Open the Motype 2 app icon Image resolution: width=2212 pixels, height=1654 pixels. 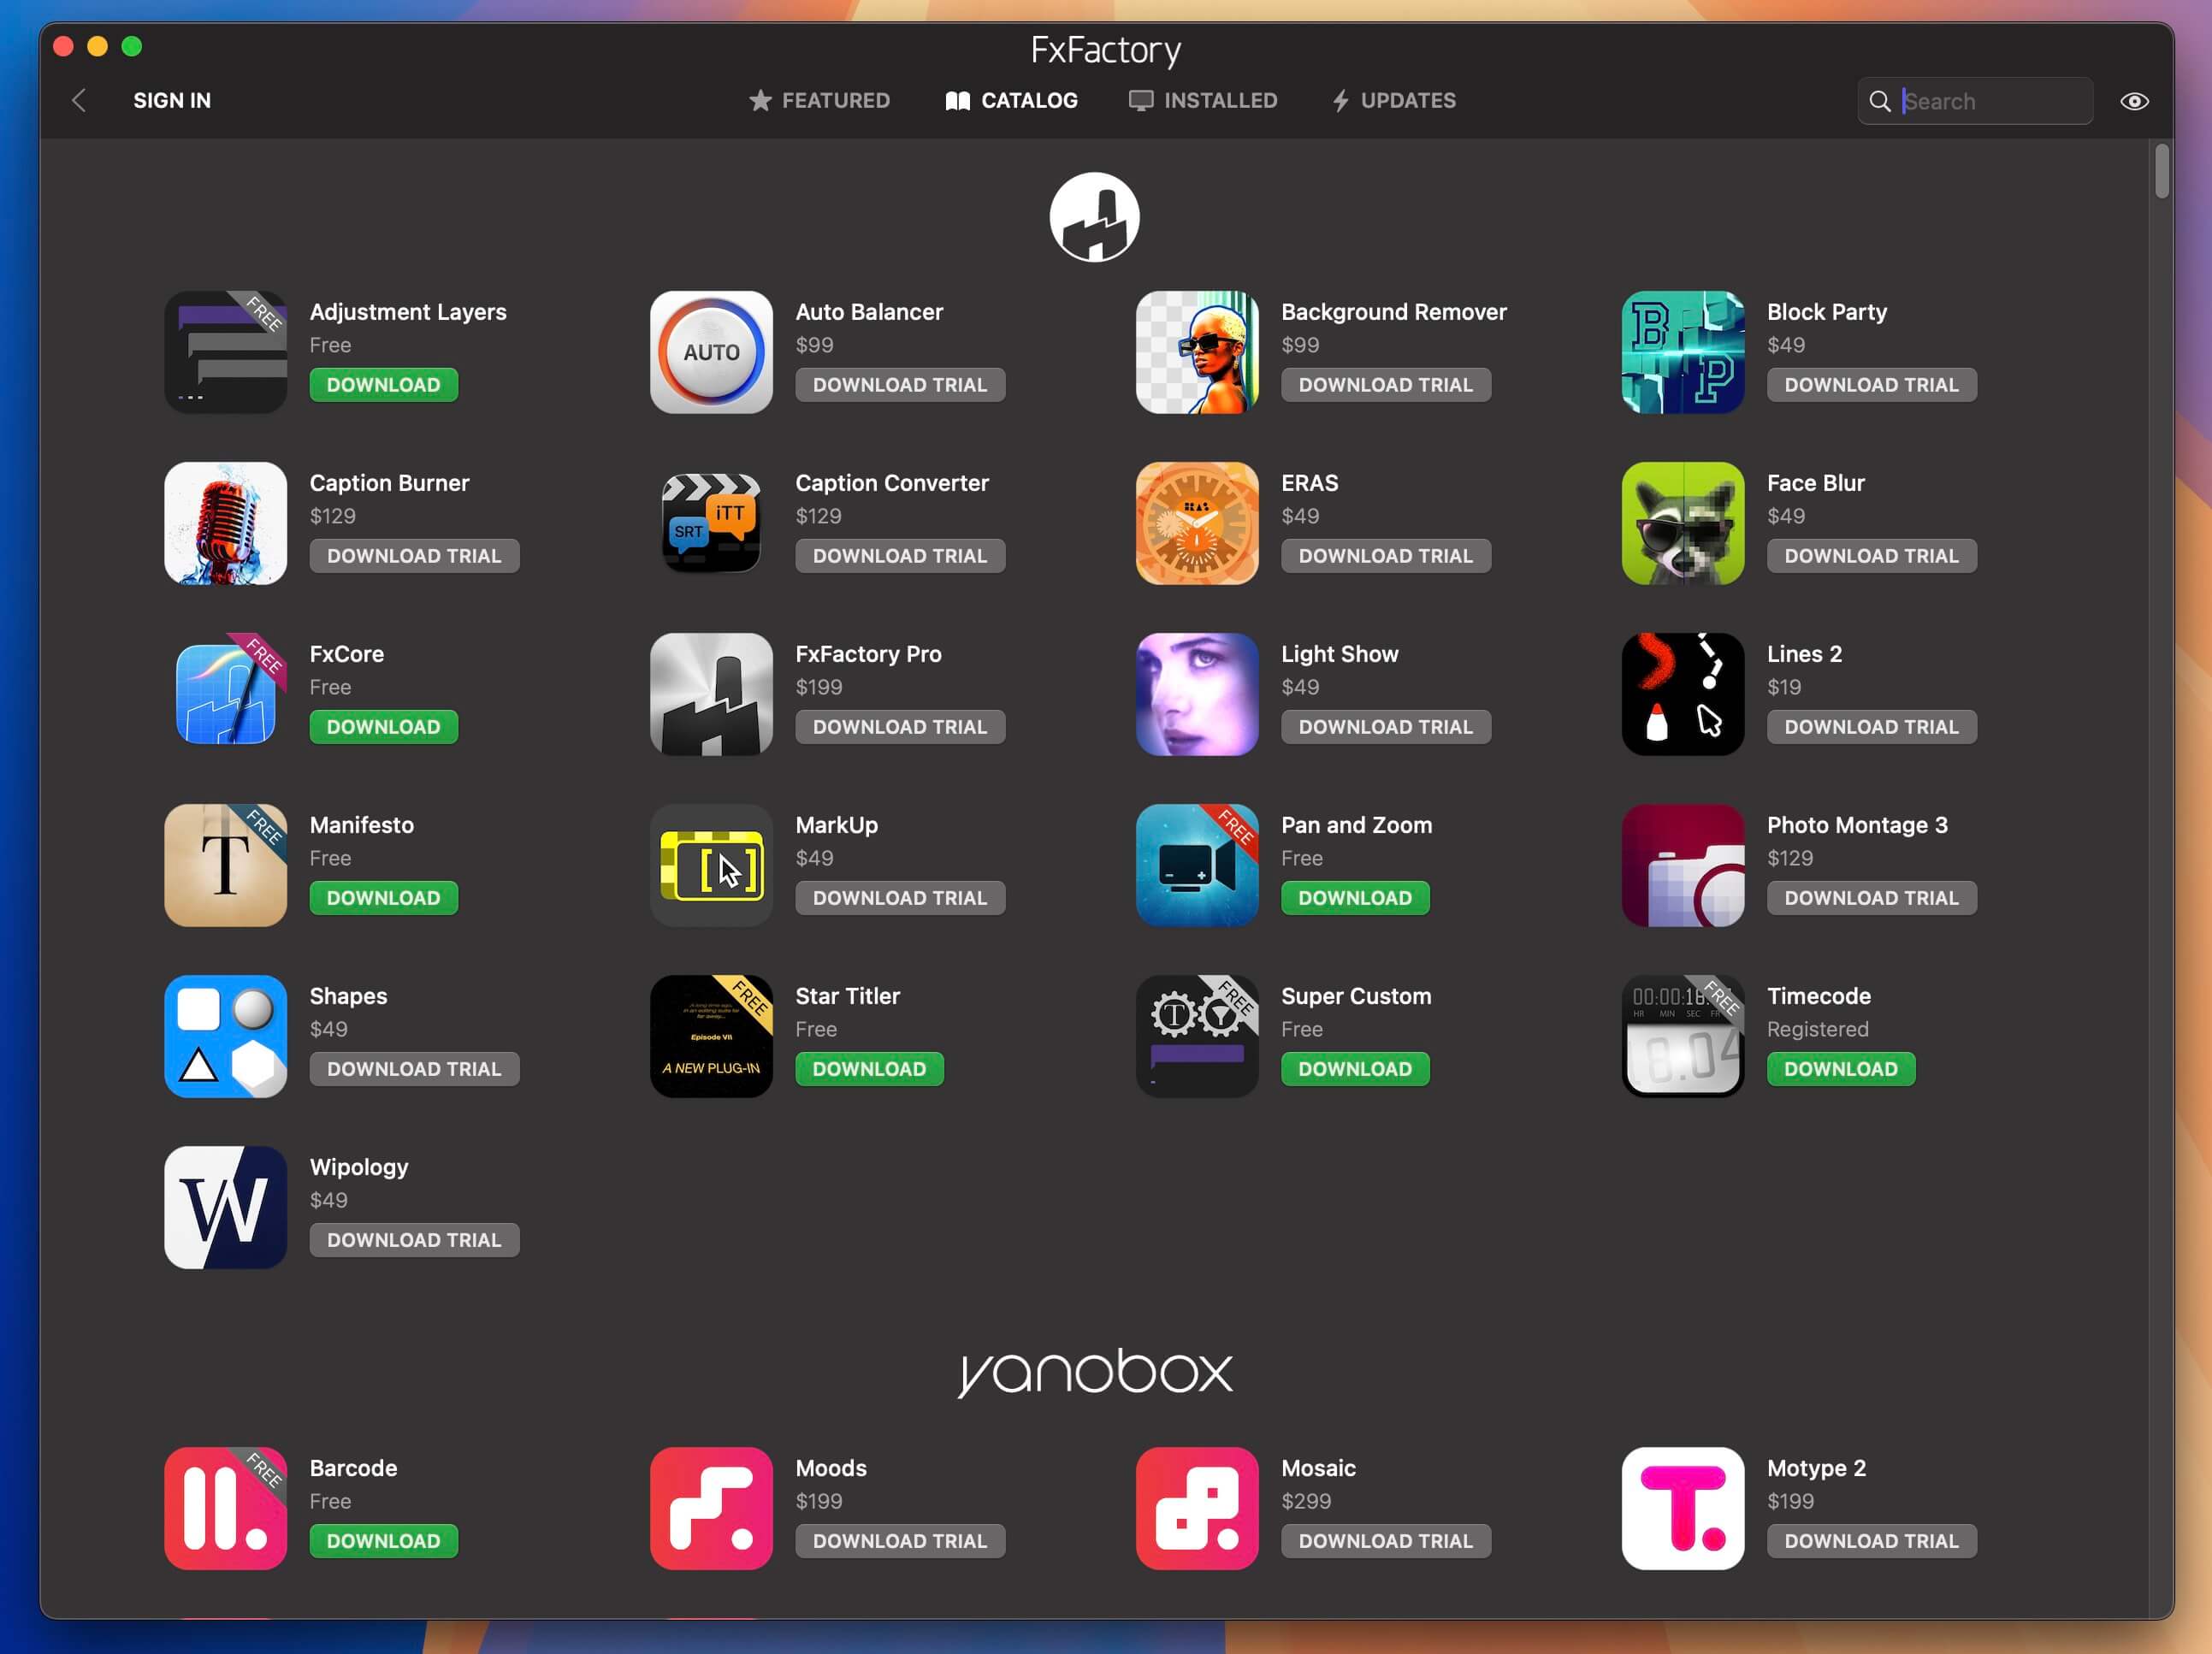pyautogui.click(x=1682, y=1508)
